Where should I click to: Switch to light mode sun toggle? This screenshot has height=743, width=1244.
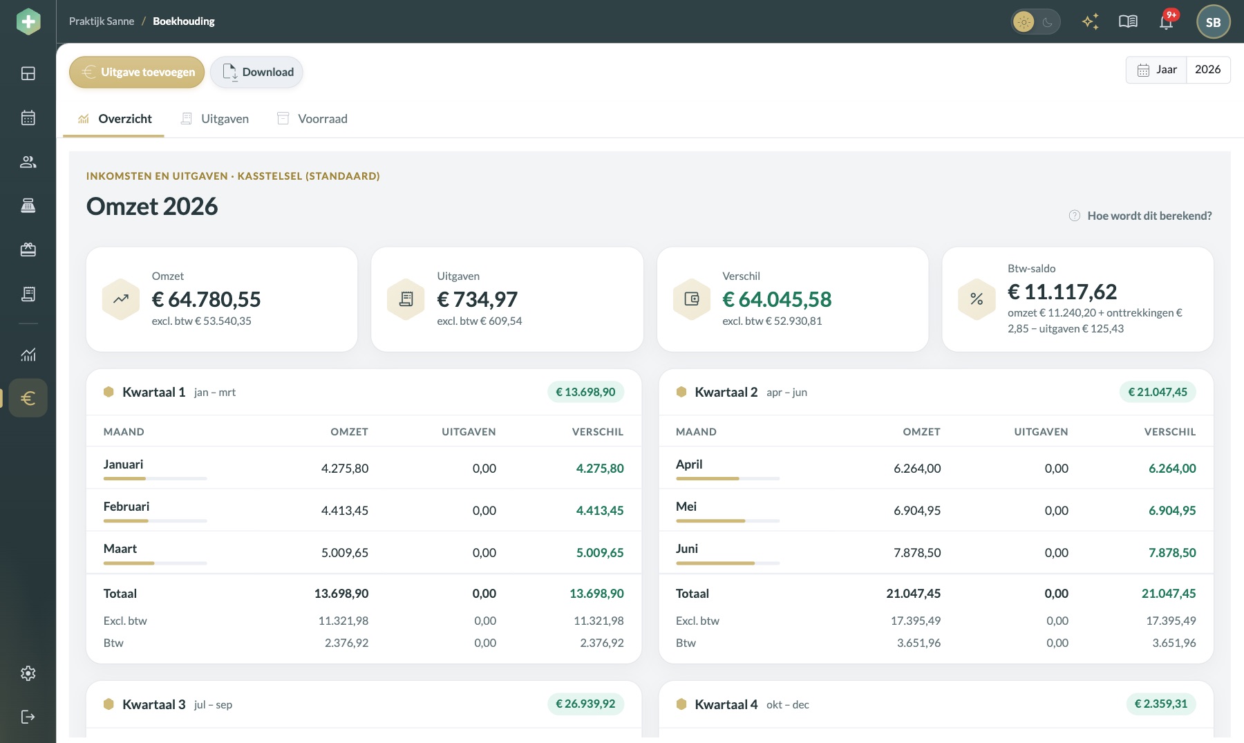pos(1024,21)
